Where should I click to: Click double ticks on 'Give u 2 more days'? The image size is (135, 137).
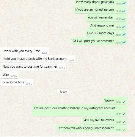click(x=124, y=35)
